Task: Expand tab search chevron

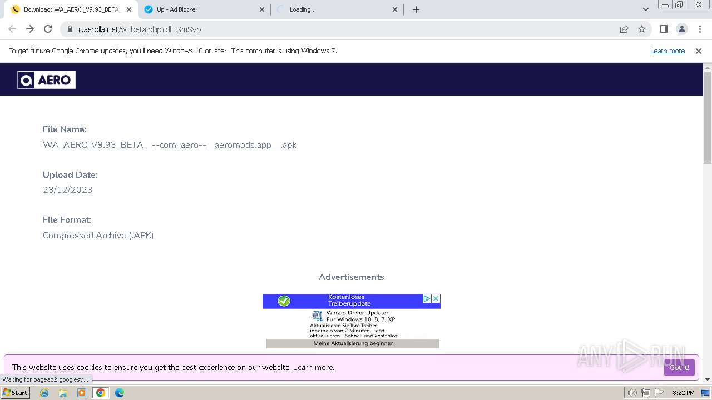Action: (x=646, y=9)
